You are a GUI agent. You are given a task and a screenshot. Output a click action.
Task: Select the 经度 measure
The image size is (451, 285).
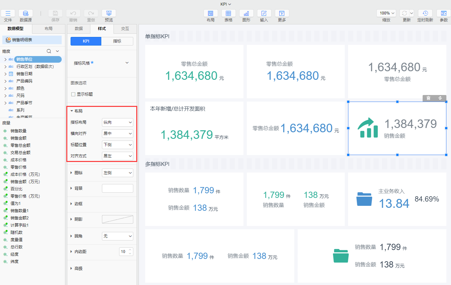(x=15, y=254)
